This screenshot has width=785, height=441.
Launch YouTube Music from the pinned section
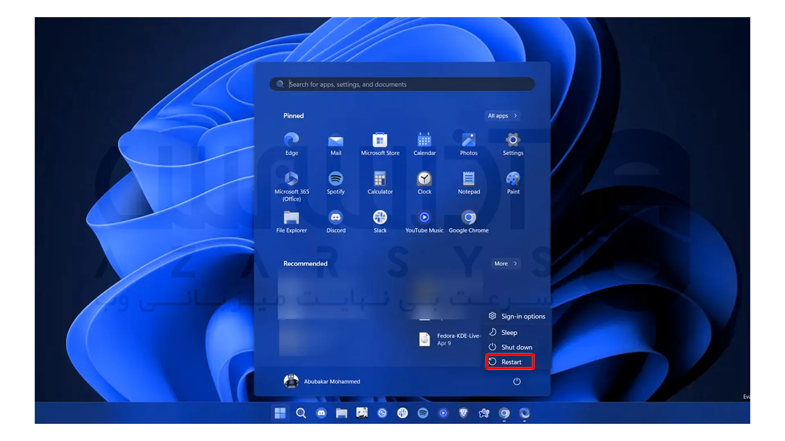pyautogui.click(x=424, y=221)
